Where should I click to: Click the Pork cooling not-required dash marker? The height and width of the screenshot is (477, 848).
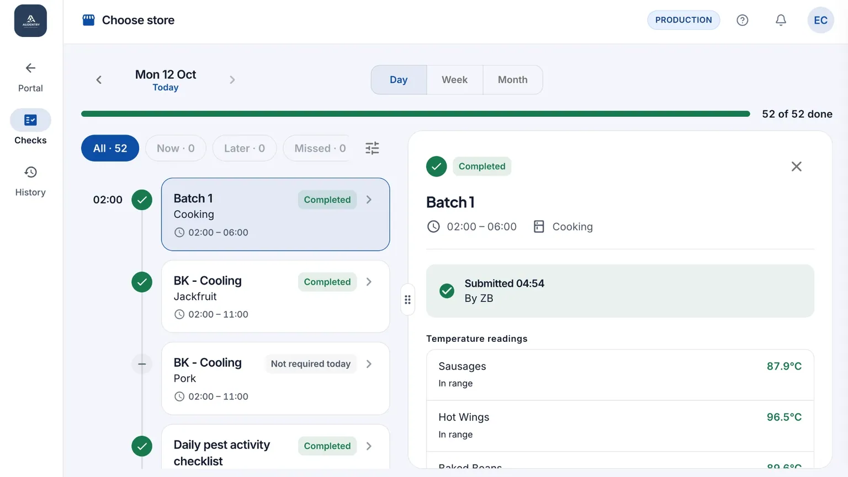click(x=142, y=364)
